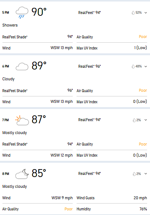150x215 pixels.
Task: Click the Wind Gusts 20 mph value
Action: tap(140, 198)
